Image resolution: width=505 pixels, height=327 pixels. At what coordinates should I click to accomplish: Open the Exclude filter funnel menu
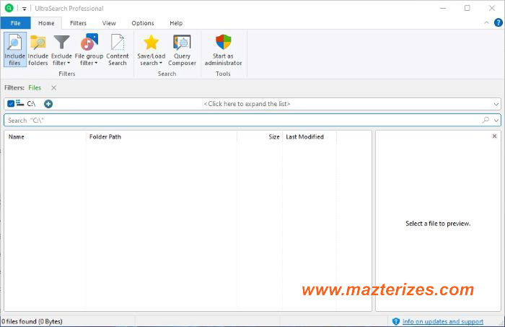61,49
